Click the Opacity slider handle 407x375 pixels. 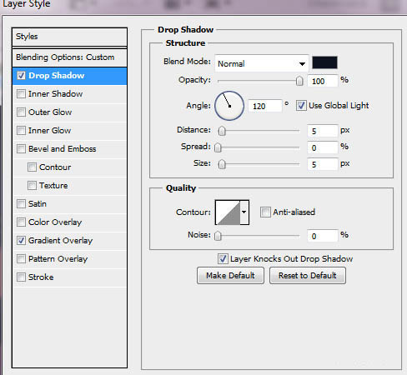pos(299,81)
